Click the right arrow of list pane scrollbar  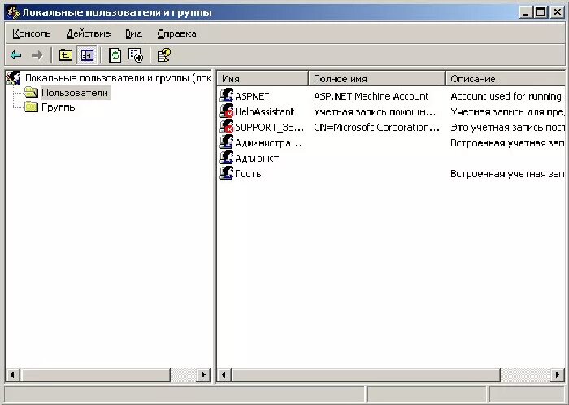pyautogui.click(x=558, y=375)
